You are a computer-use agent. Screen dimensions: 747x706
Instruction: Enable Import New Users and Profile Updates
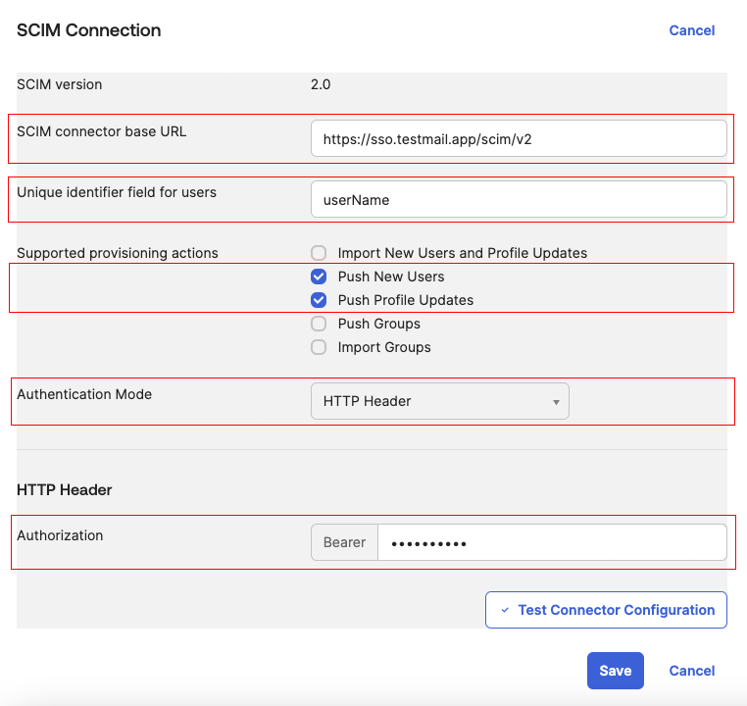point(319,253)
